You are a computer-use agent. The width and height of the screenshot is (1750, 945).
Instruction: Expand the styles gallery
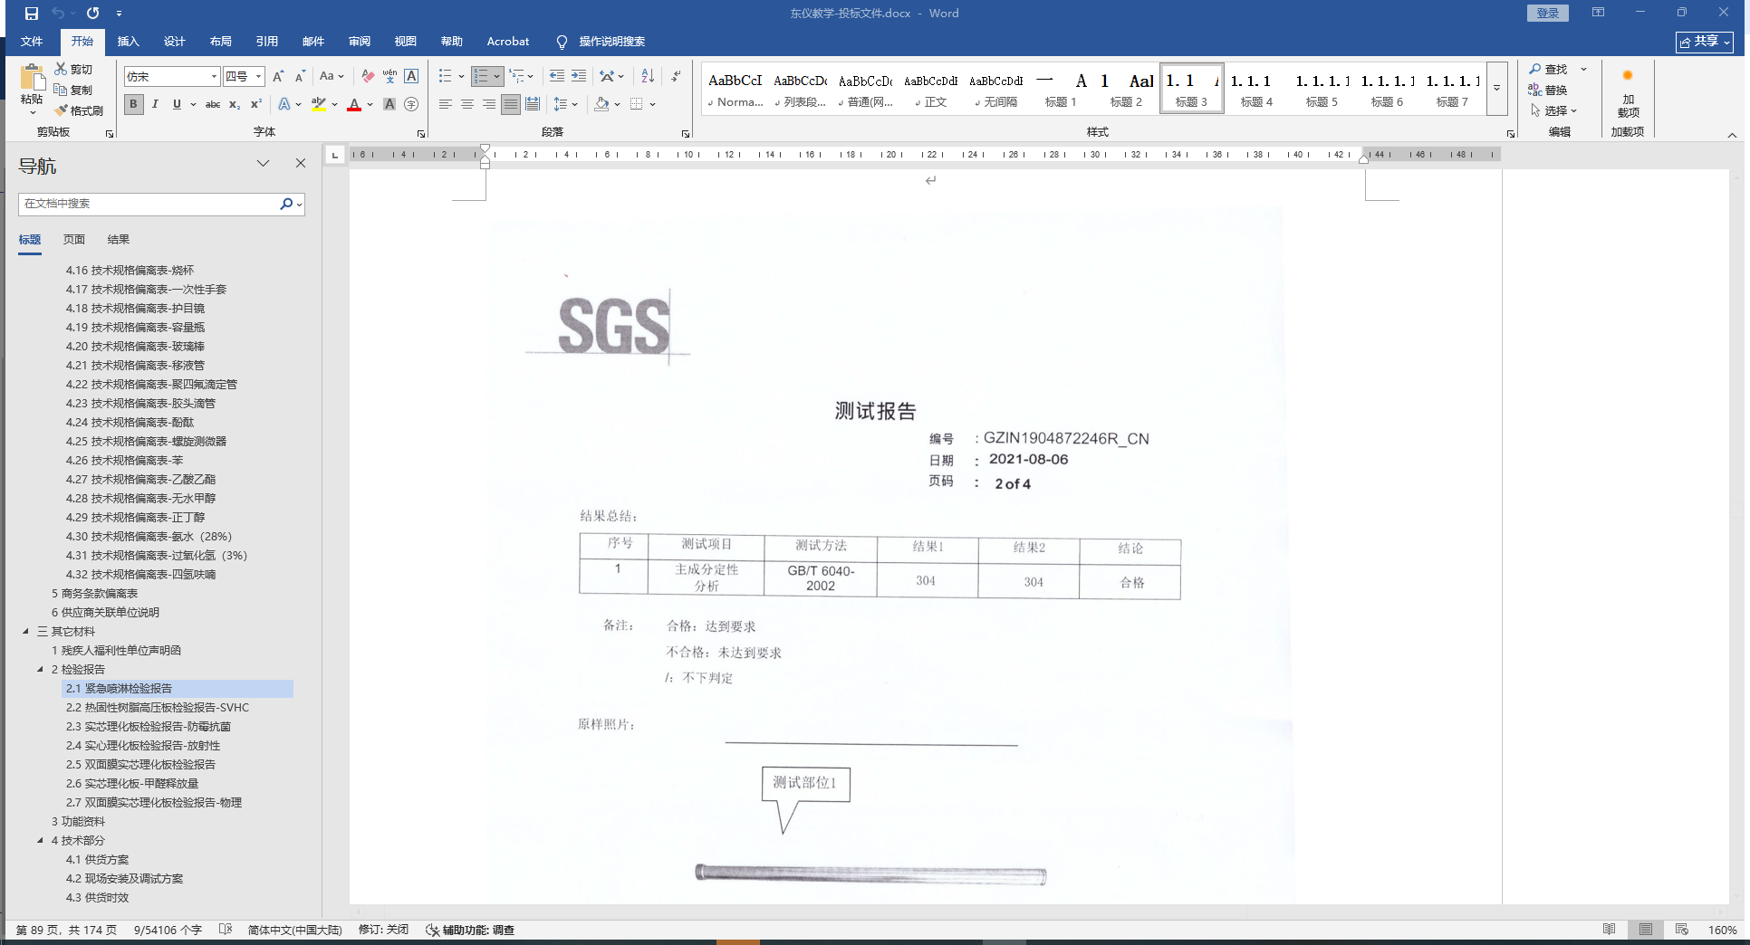coord(1497,89)
